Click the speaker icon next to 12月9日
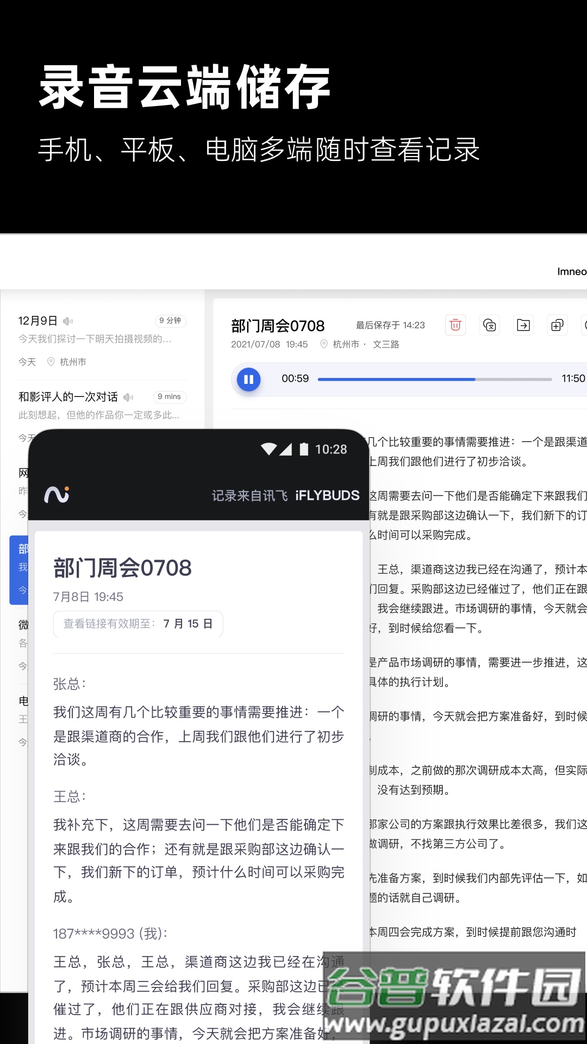587x1044 pixels. click(68, 321)
